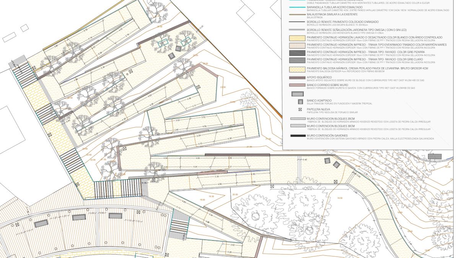
Task: Click the 'PAPELERA NUEVA' legend label
Action: (319, 109)
